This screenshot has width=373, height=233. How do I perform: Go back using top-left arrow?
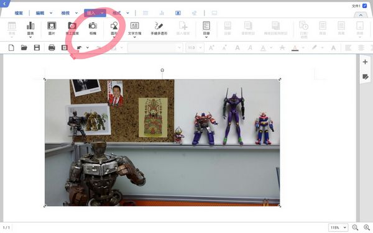click(x=4, y=4)
